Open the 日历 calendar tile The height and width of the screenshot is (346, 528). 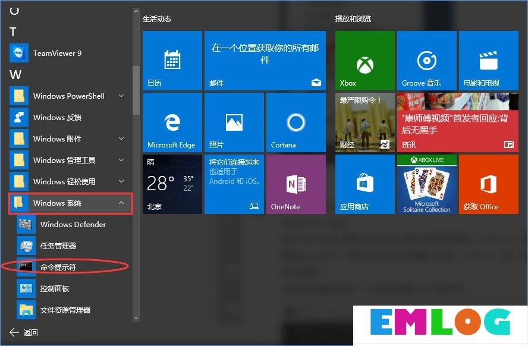(x=172, y=61)
